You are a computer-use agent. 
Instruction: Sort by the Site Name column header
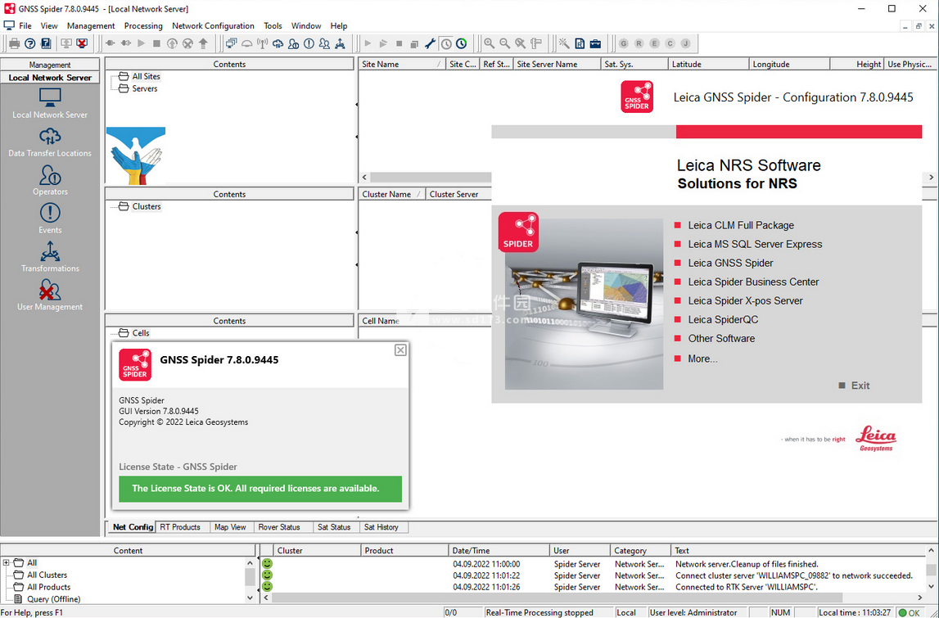coord(402,64)
